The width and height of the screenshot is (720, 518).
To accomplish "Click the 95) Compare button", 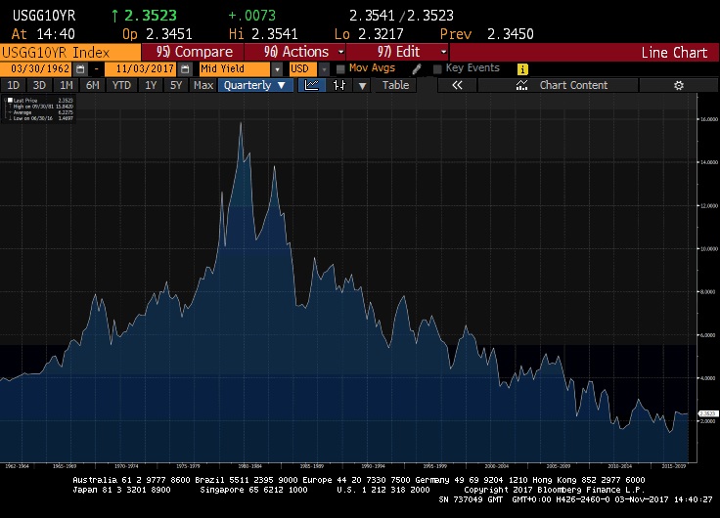I will (x=194, y=52).
